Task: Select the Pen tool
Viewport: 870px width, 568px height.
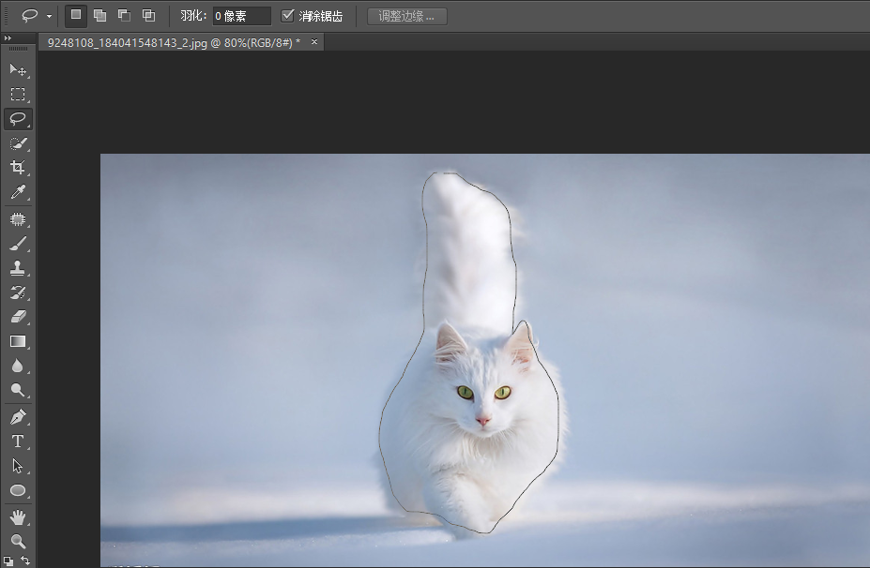Action: point(18,417)
